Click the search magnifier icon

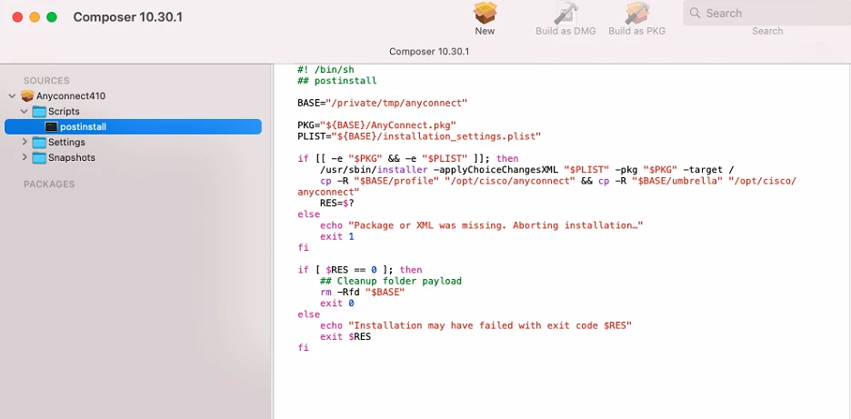[x=695, y=13]
